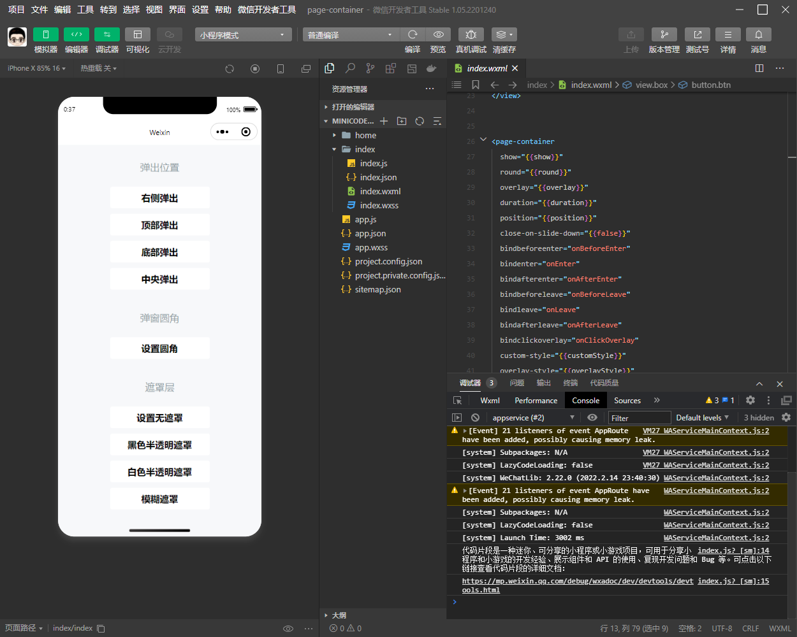Open the hot reload (热重载) dropdown
This screenshot has height=637, width=797.
point(98,68)
